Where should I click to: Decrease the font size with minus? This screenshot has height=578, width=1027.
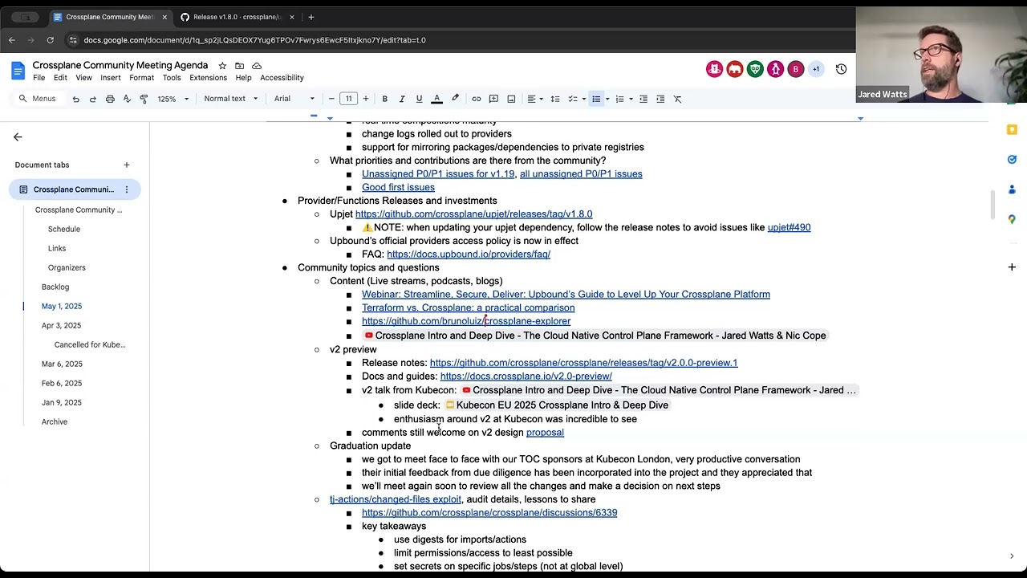(331, 99)
